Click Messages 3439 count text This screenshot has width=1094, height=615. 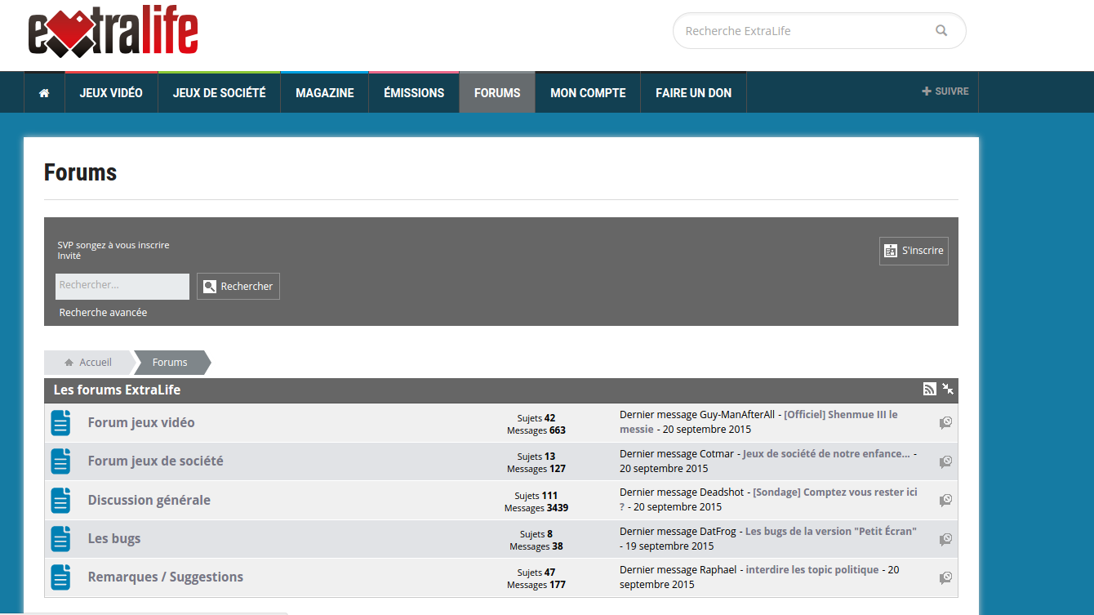click(x=536, y=508)
